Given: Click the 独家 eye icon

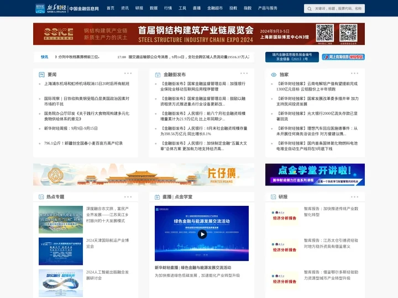Looking at the screenshot, I should (274, 74).
